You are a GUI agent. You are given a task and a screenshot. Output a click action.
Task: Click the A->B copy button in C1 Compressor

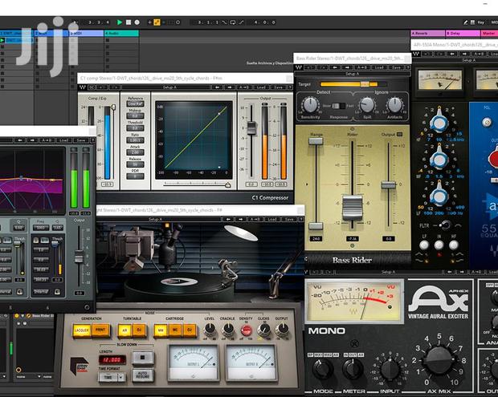(244, 87)
